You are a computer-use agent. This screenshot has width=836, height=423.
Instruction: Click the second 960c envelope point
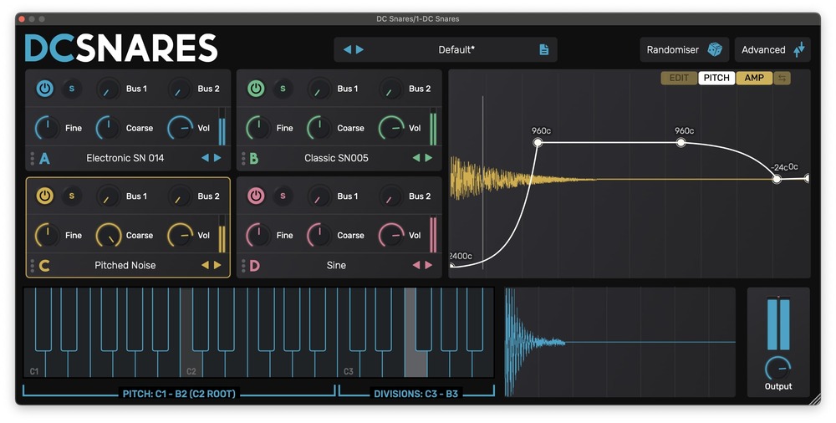coord(681,142)
